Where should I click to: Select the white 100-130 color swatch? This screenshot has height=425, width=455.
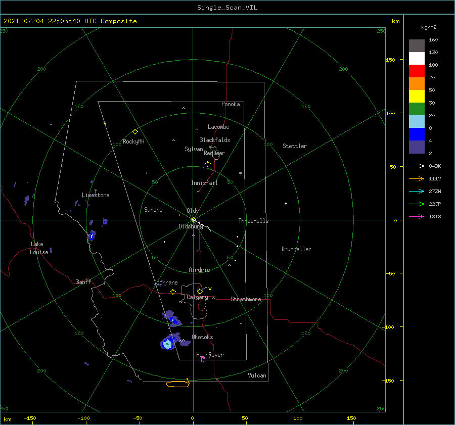coord(417,59)
